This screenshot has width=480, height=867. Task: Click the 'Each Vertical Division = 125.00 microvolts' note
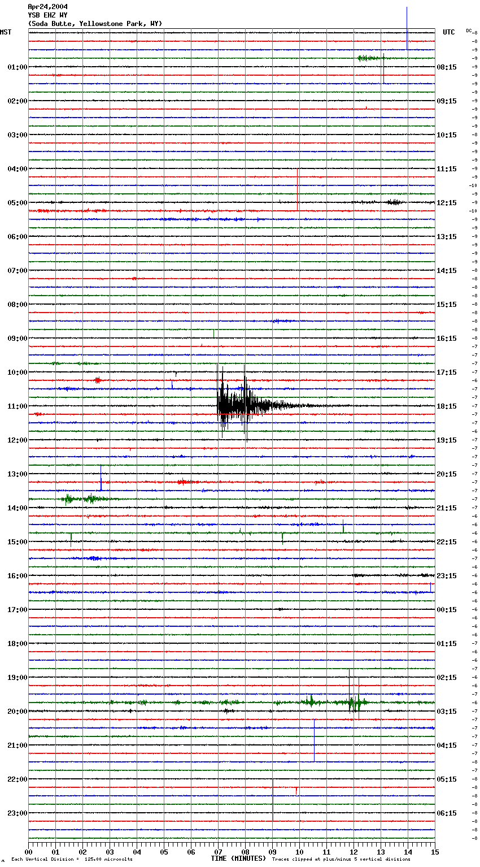(x=72, y=859)
